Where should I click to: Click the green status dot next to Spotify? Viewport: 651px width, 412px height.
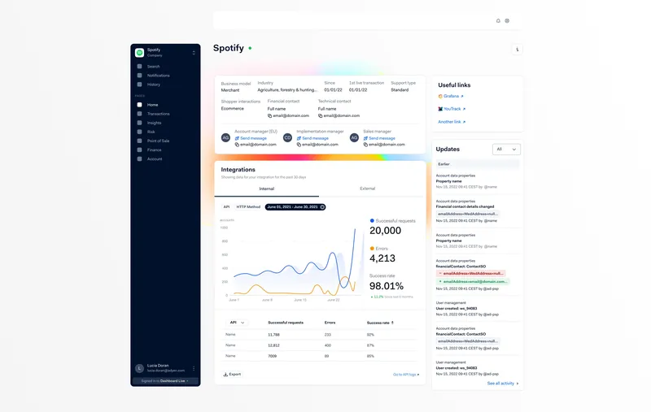(250, 48)
